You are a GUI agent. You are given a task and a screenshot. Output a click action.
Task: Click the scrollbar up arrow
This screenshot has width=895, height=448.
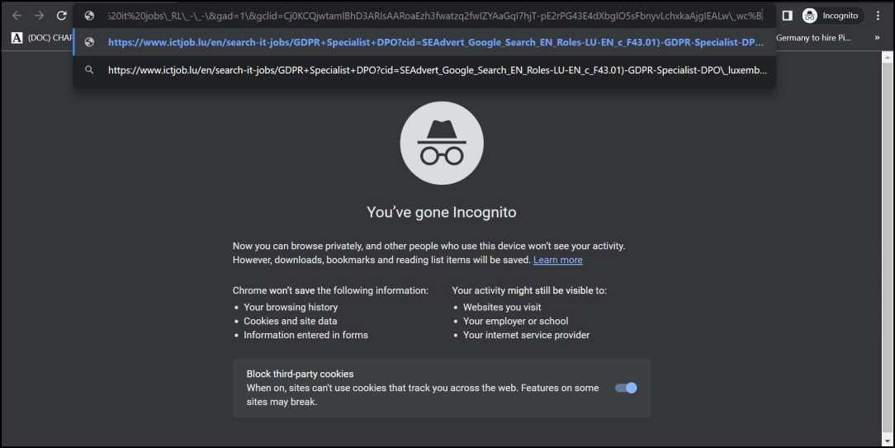point(888,57)
